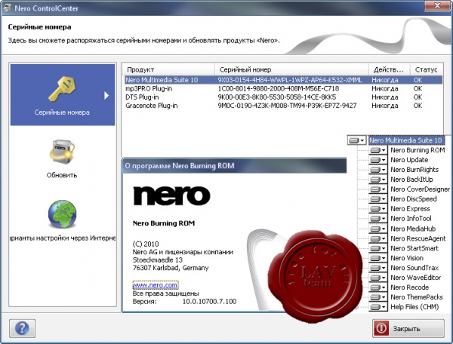Open install dropdown for Nero RescueAgent
The width and height of the screenshot is (453, 344).
[378, 239]
